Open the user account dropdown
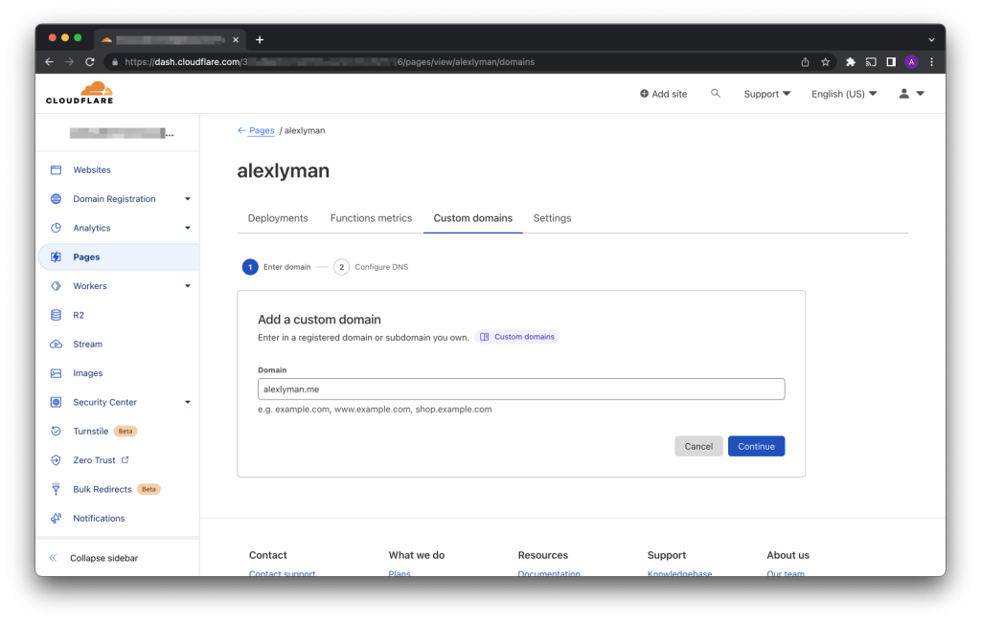The height and width of the screenshot is (623, 981). (x=911, y=94)
